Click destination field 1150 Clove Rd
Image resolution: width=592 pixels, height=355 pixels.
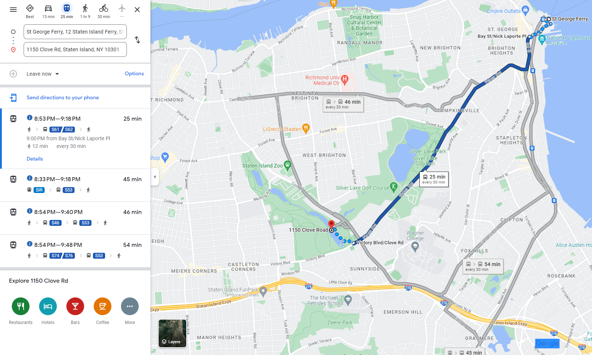coord(75,49)
